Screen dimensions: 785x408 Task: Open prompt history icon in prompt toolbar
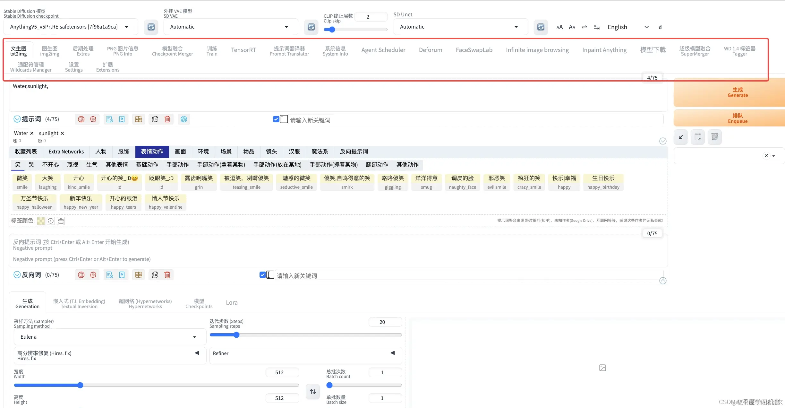point(110,119)
